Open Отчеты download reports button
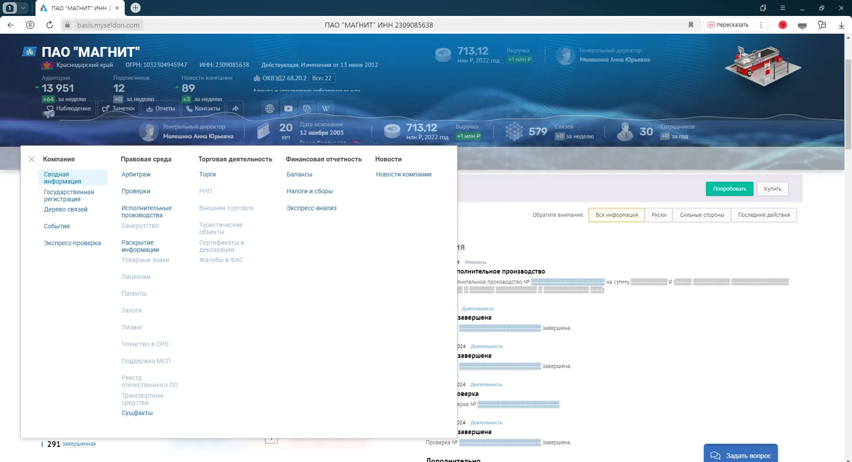The image size is (852, 462). (x=161, y=109)
